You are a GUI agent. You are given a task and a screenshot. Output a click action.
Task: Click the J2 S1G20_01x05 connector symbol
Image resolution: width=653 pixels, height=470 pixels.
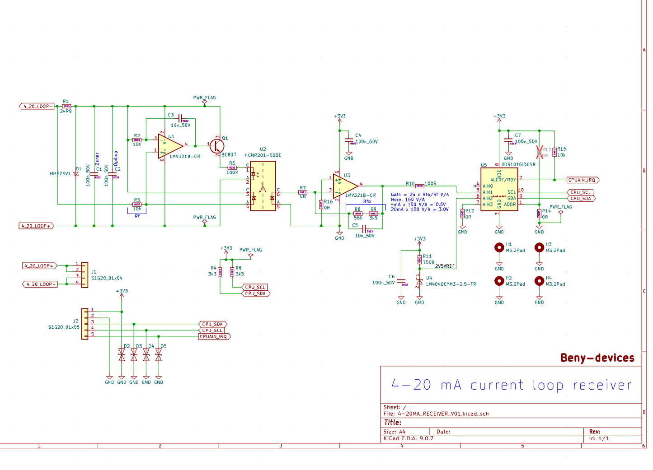[x=85, y=324]
